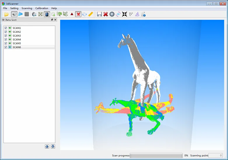Screen dimensions: 228x160
Task: Select the SCAN3 list entry
Action: pos(17,36)
